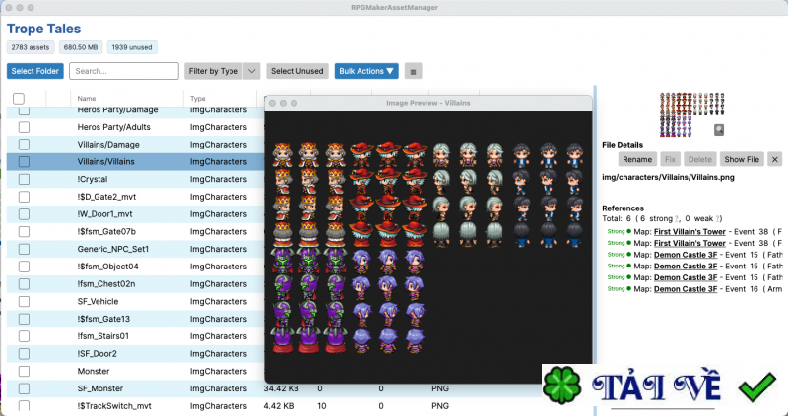This screenshot has width=788, height=416.
Task: Select the !$TrackSwitch_mvt row name
Action: [114, 406]
